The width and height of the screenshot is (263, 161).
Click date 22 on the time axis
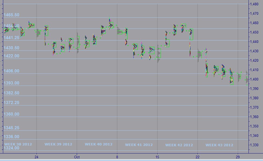(x=198, y=157)
